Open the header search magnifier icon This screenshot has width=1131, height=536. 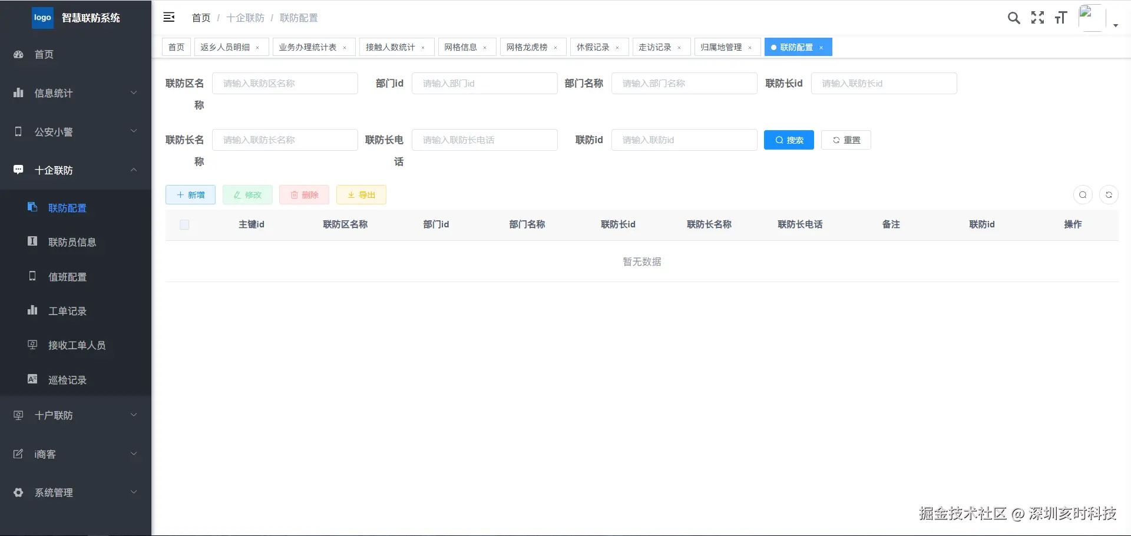1014,18
